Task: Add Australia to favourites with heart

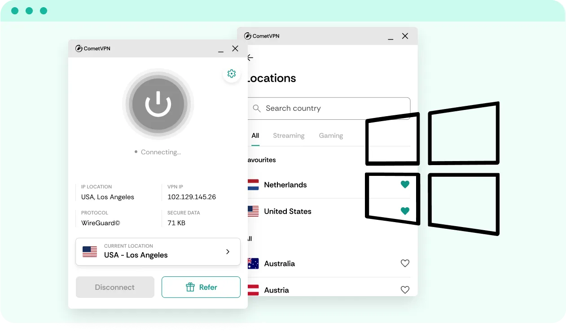Action: pos(405,263)
